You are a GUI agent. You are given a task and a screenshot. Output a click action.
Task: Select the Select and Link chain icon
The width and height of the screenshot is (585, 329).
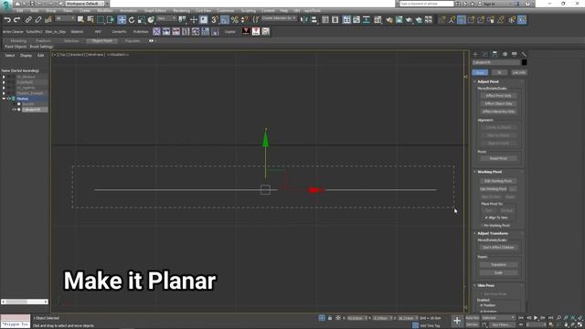pos(28,20)
